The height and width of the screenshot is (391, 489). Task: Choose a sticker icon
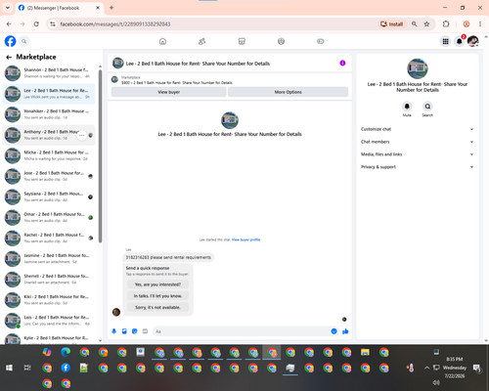[x=135, y=331]
